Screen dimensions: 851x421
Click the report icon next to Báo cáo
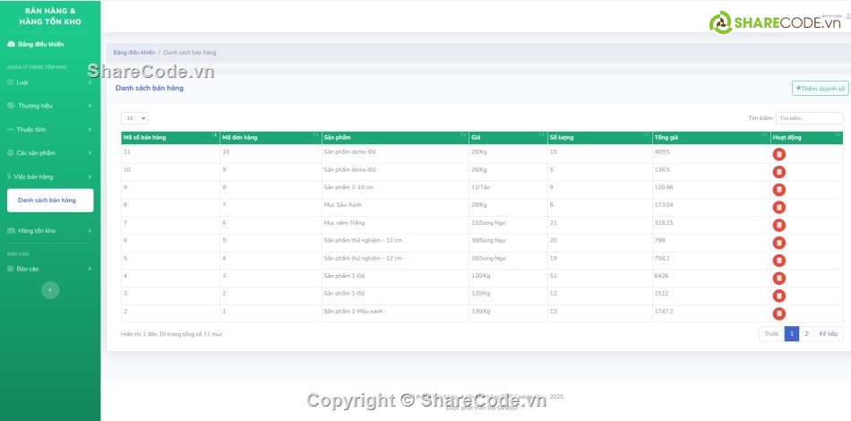[x=11, y=269]
